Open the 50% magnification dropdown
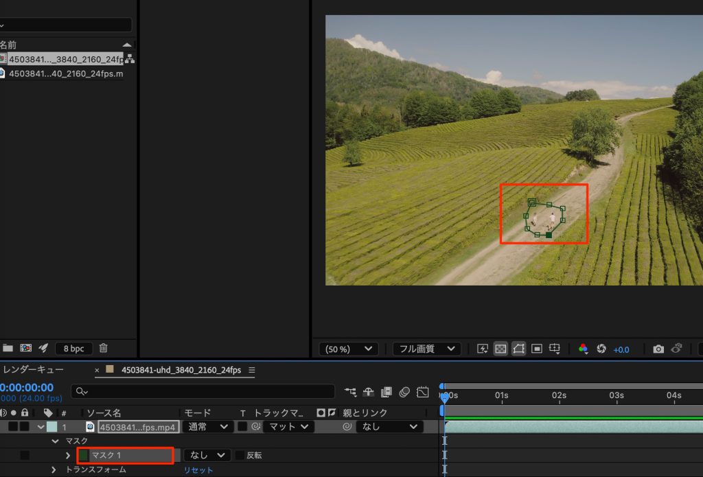 click(349, 349)
